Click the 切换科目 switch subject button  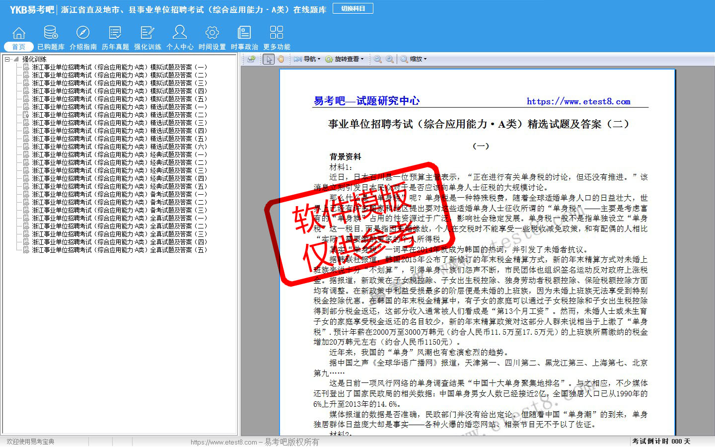click(353, 8)
